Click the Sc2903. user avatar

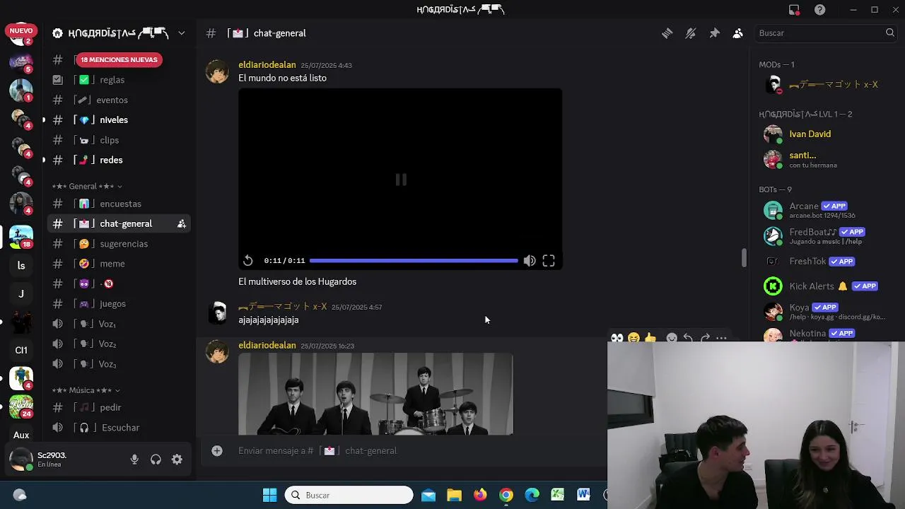click(x=21, y=460)
